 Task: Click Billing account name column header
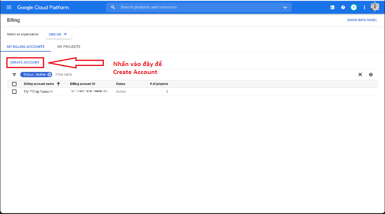coord(39,84)
